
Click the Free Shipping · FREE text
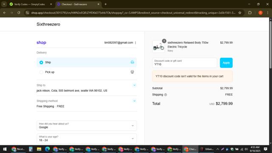pyautogui.click(x=50, y=106)
